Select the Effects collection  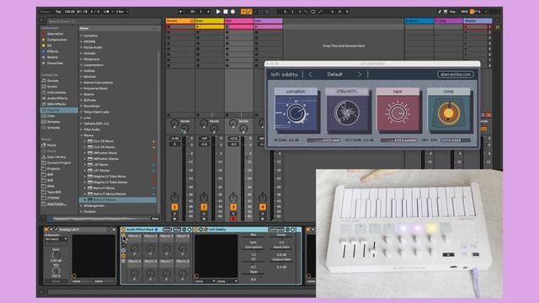coord(52,51)
